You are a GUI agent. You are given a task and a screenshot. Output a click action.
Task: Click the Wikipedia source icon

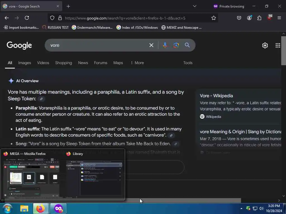[x=202, y=117]
